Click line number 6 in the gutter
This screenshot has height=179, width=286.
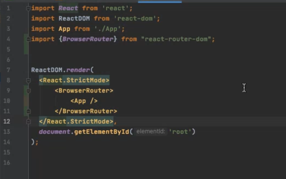8,60
